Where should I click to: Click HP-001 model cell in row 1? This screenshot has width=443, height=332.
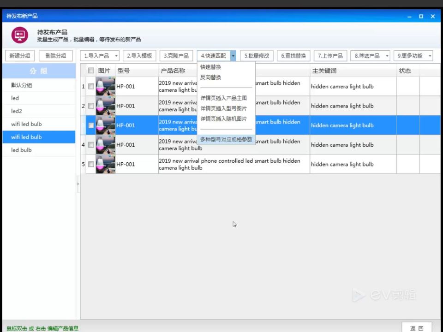137,86
